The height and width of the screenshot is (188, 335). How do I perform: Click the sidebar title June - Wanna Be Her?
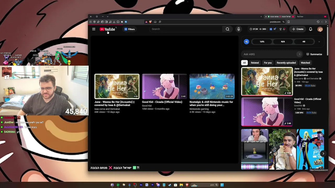point(308,72)
